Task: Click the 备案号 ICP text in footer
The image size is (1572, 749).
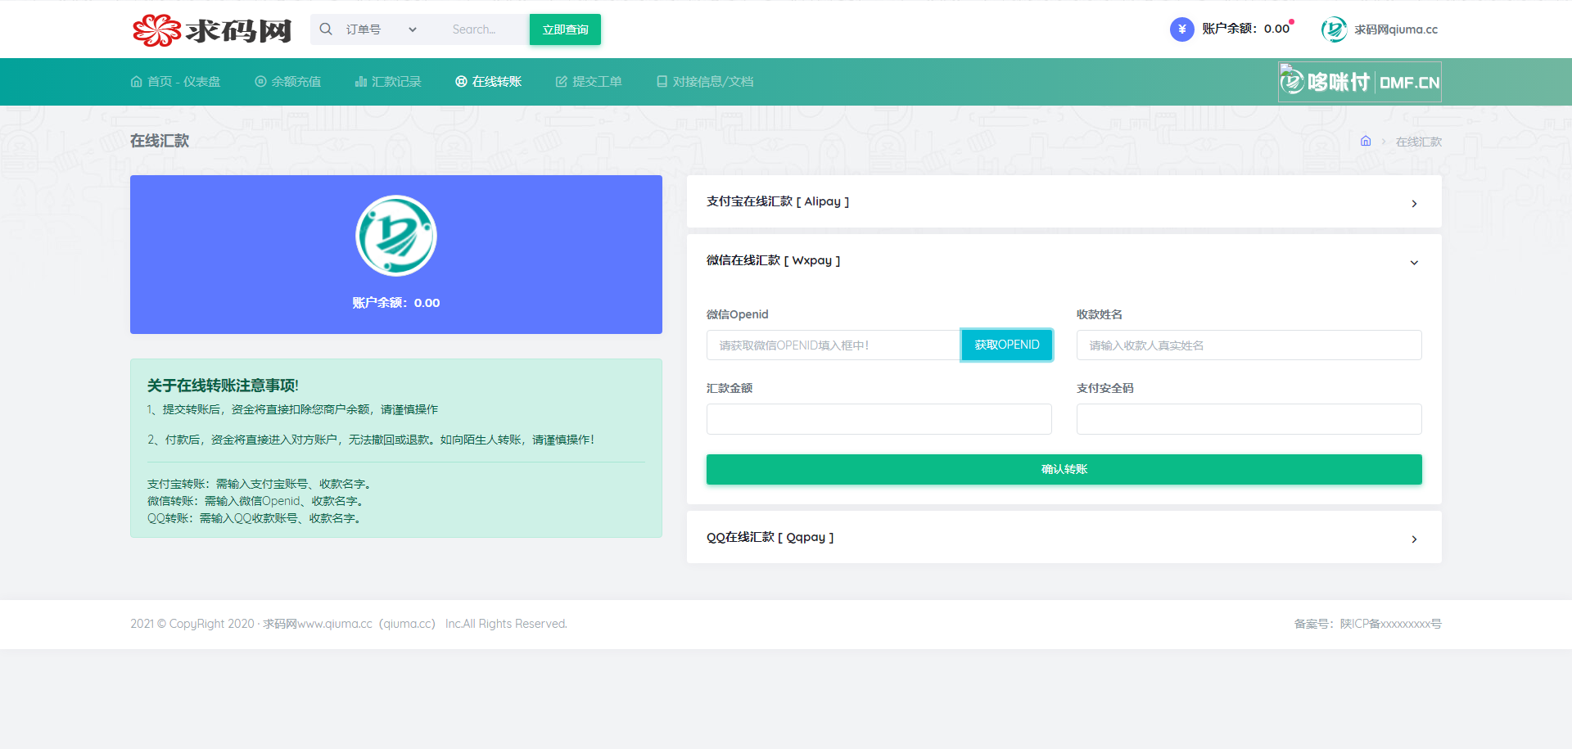Action: tap(1367, 624)
